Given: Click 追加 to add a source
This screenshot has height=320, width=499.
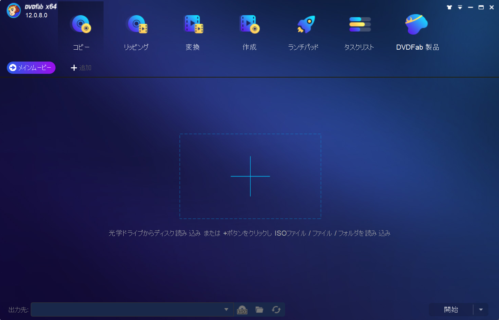Looking at the screenshot, I should click(81, 67).
